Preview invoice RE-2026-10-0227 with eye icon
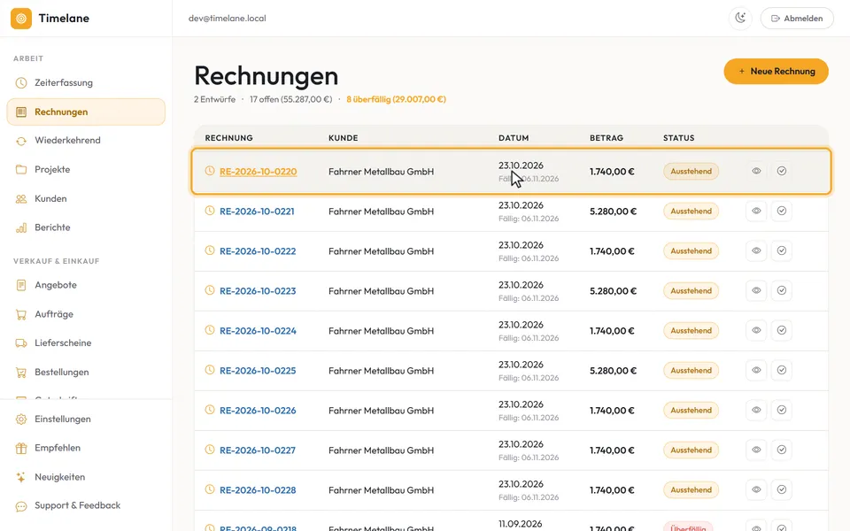Screen dimensions: 850x531 tap(756, 450)
